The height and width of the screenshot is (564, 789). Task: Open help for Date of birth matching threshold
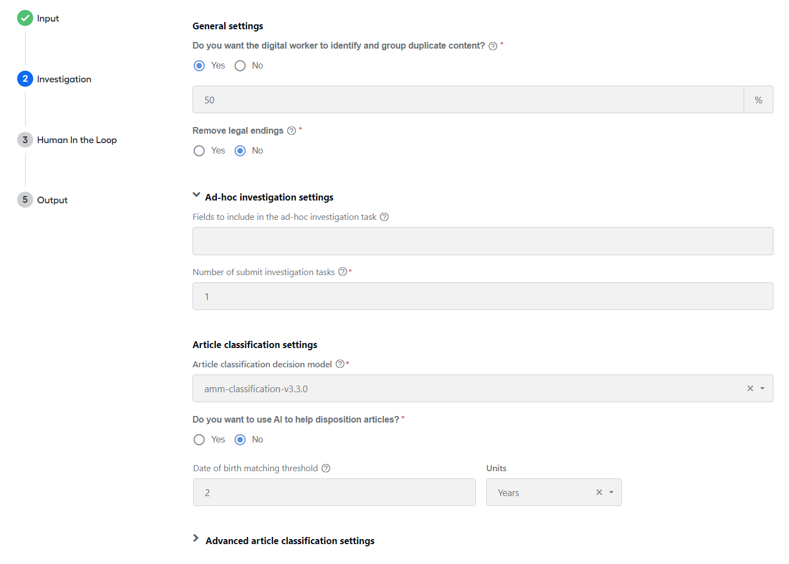click(326, 468)
